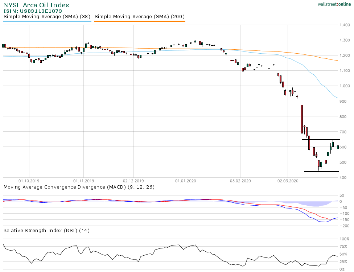Click the 01.11.2019 date label
The image size is (354, 272).
click(x=83, y=180)
